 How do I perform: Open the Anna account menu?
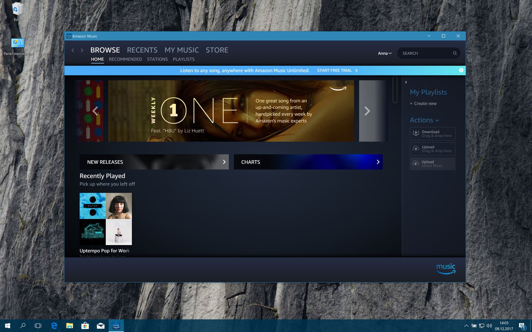click(x=385, y=53)
